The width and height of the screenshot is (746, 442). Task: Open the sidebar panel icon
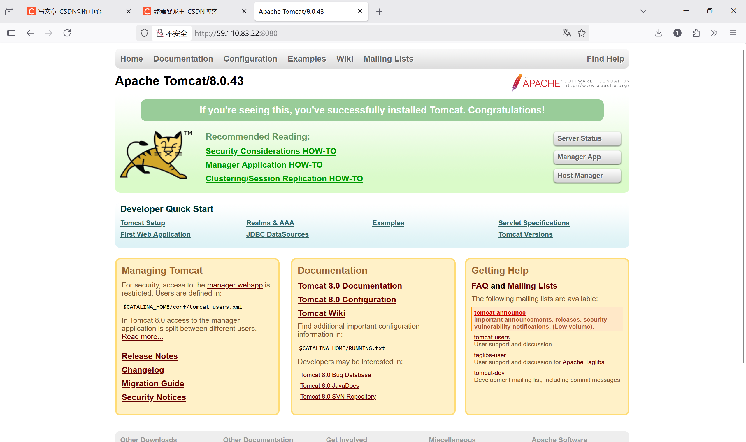tap(11, 33)
